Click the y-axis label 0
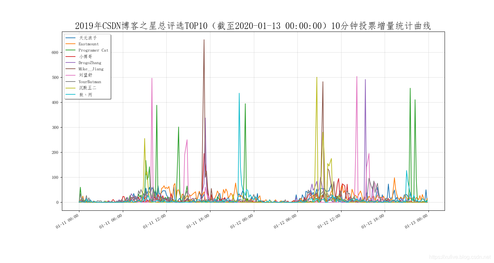The height and width of the screenshot is (263, 494). point(57,203)
